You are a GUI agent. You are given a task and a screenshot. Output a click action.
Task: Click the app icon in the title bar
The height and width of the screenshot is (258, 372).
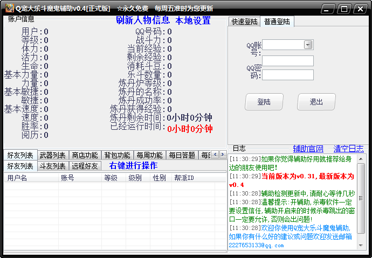click(9, 8)
